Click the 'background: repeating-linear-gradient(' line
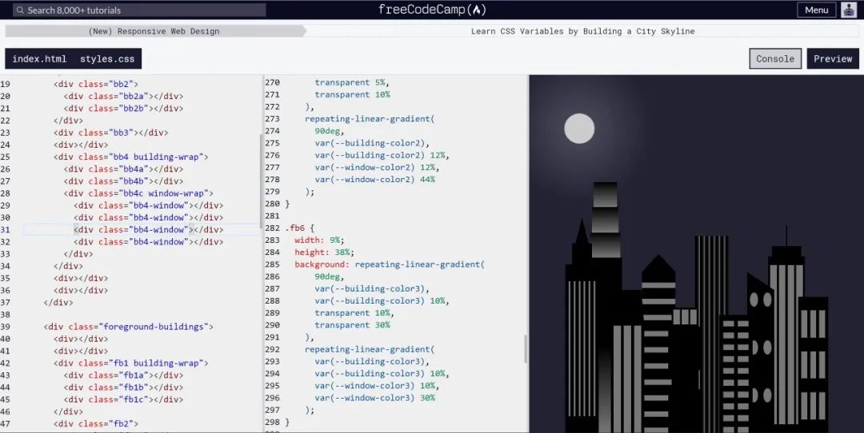Viewport: 864px width, 433px height. [390, 264]
